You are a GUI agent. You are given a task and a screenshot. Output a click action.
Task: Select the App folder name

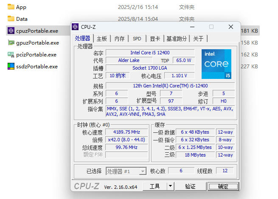21,7
